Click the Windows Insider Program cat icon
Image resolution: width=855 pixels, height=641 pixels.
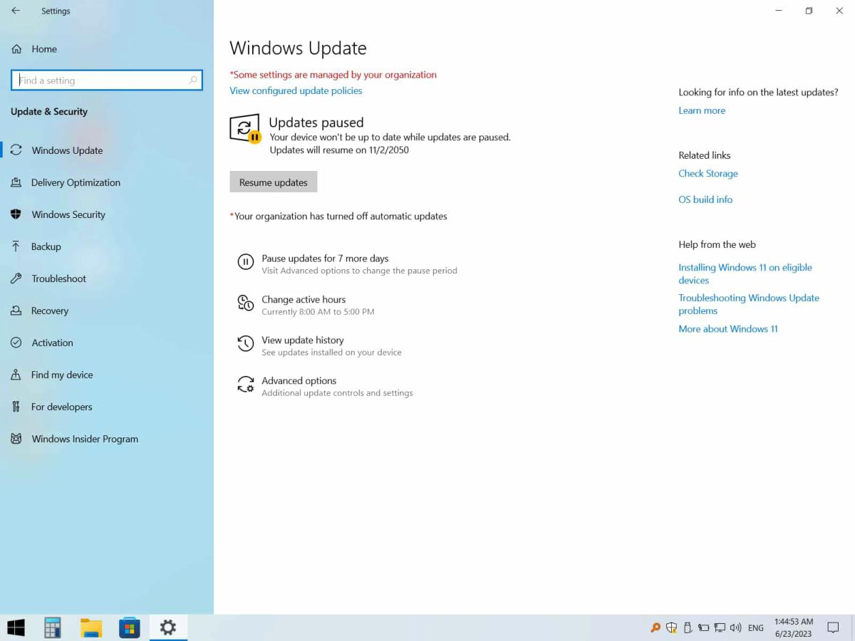coord(16,439)
